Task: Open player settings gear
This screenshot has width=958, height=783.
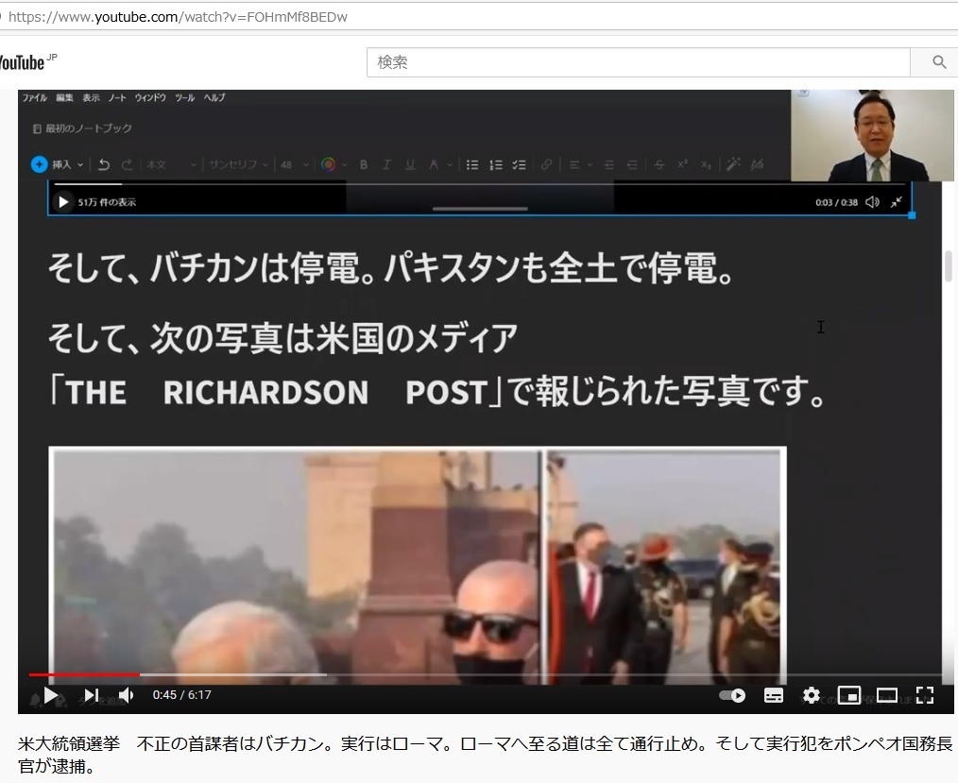Action: click(x=812, y=695)
